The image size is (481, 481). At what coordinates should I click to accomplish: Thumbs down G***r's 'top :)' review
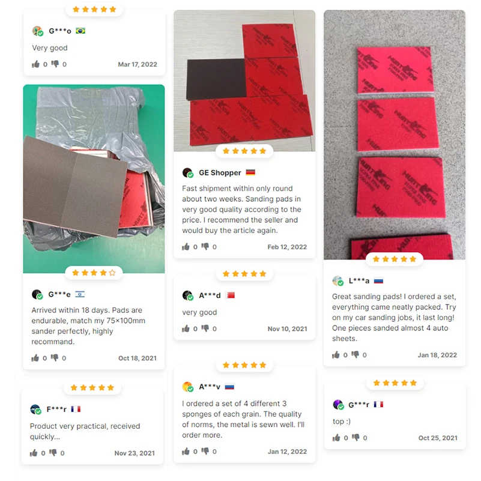355,438
